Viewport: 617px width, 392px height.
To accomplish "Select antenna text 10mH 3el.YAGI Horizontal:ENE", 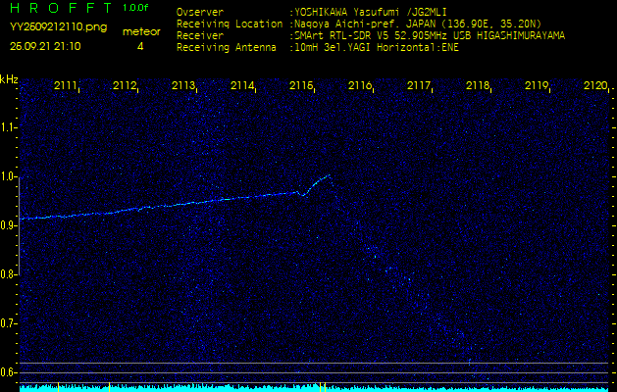I will coord(377,48).
